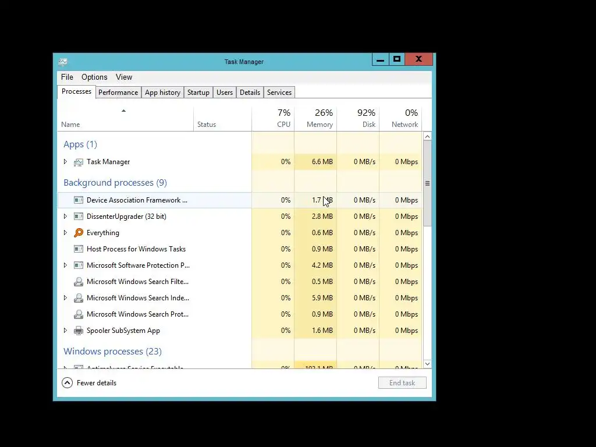This screenshot has height=447, width=596.
Task: Sort by the Network column header
Action: (x=400, y=119)
